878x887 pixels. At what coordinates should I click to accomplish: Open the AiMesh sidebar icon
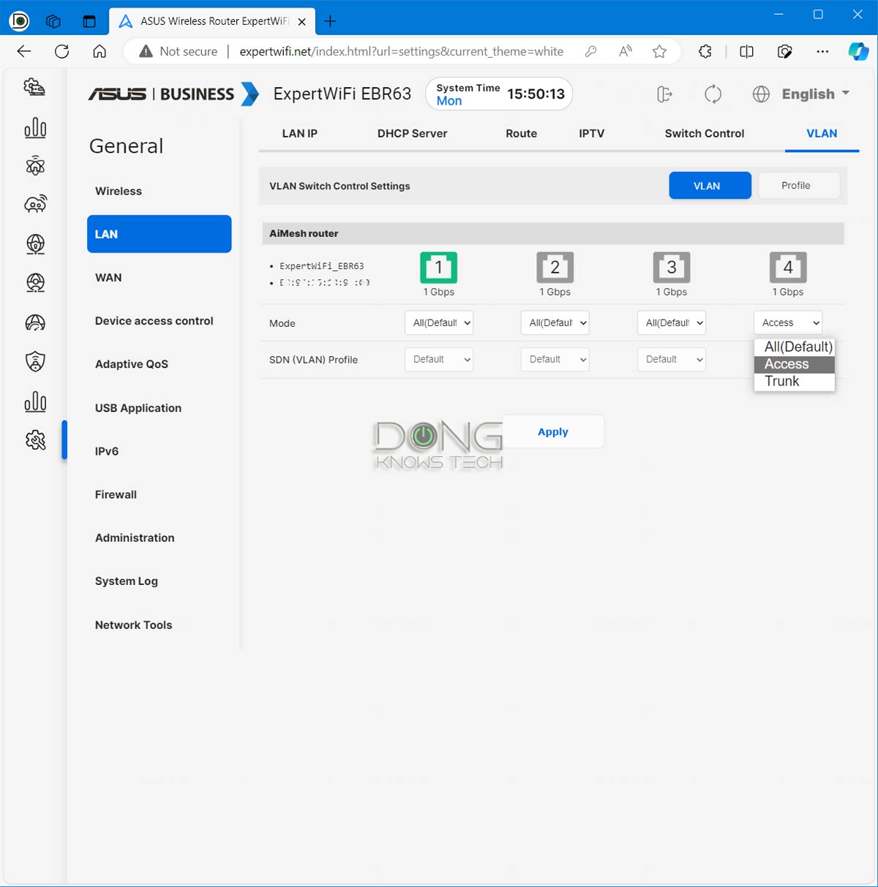coord(35,167)
